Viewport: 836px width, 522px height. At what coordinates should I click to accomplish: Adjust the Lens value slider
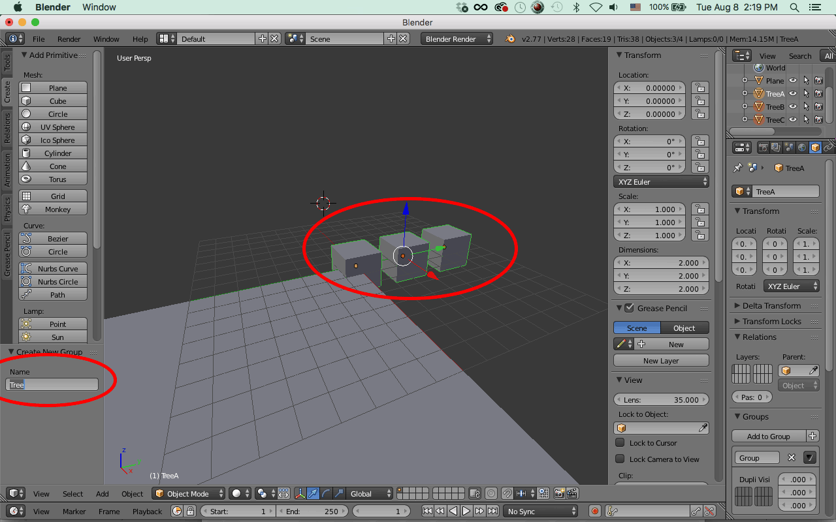coord(661,399)
